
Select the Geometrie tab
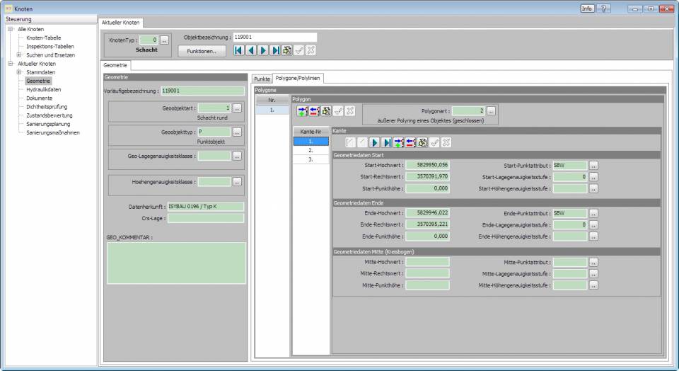tap(115, 65)
